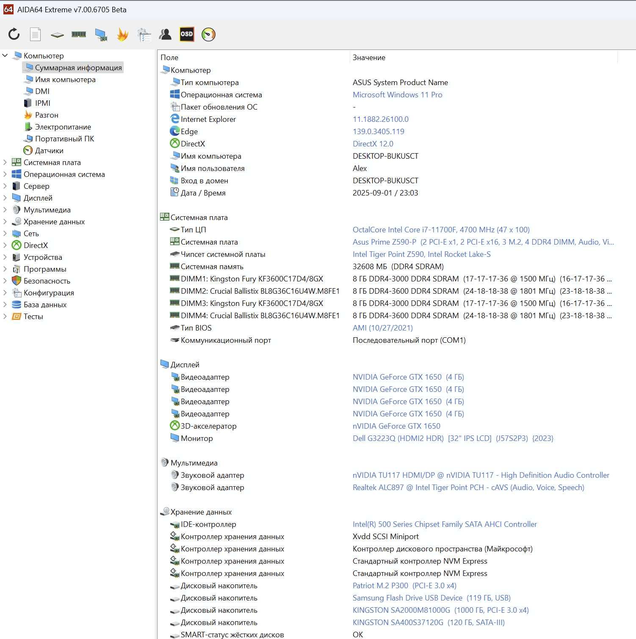Open the Report document icon
636x639 pixels.
(36, 34)
